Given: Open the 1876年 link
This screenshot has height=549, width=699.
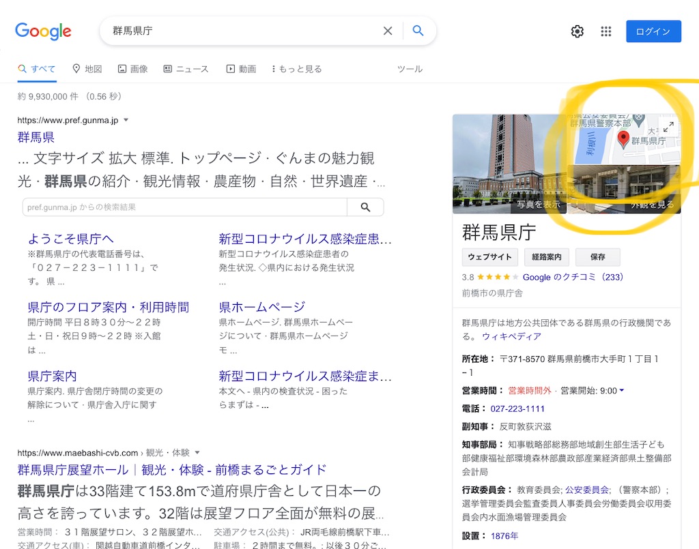Looking at the screenshot, I should pyautogui.click(x=504, y=535).
